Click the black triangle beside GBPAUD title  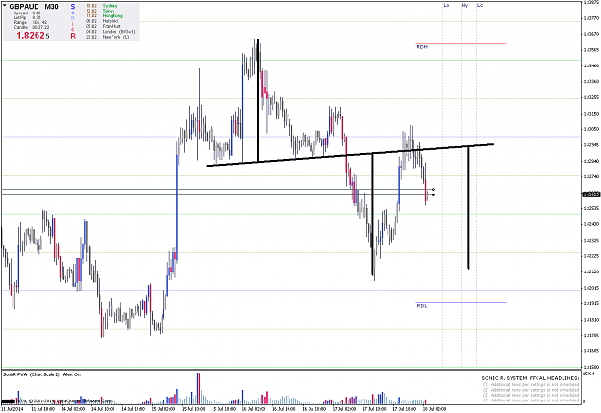click(x=5, y=6)
